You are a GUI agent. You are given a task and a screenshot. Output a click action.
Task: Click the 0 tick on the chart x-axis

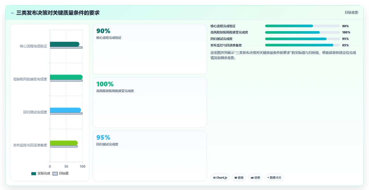coord(50,166)
